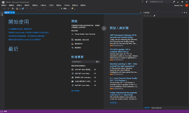The image size is (189, 113).
Task: Toggle auto-hide pin on Solution Explorer panel
Action: [x=184, y=12]
